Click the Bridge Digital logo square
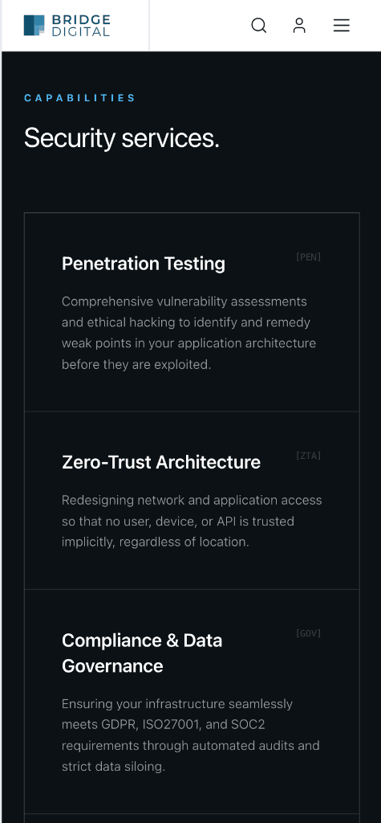The image size is (381, 823). click(x=34, y=25)
